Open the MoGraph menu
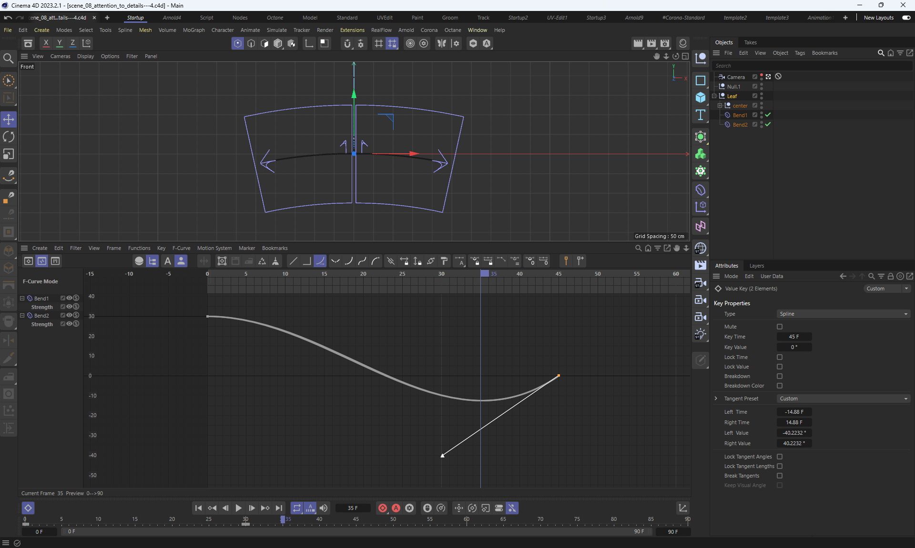The height and width of the screenshot is (548, 915). pyautogui.click(x=193, y=30)
